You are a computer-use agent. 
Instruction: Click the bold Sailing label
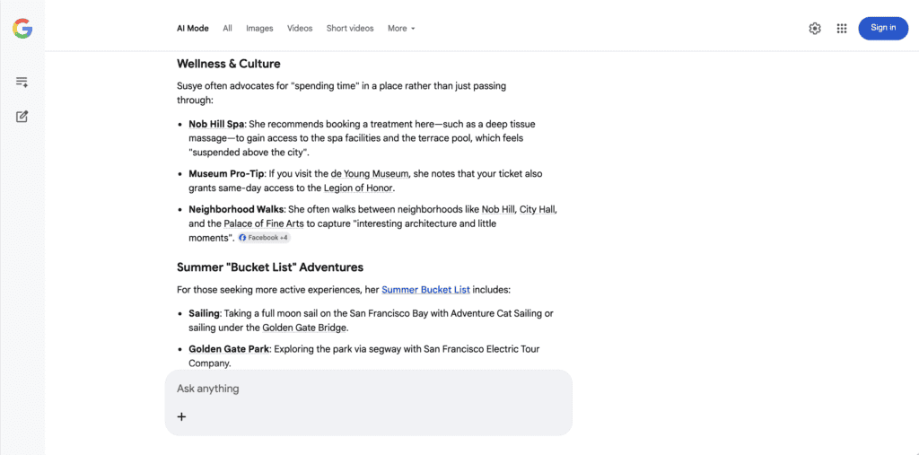coord(204,313)
